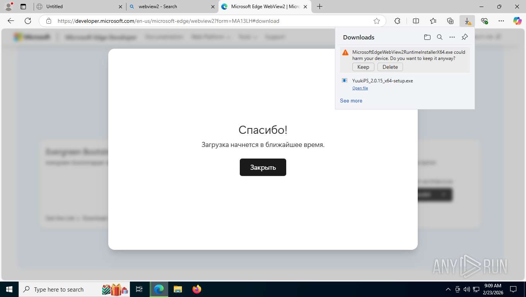Open the Windows Start menu
The width and height of the screenshot is (526, 297).
[x=9, y=289]
